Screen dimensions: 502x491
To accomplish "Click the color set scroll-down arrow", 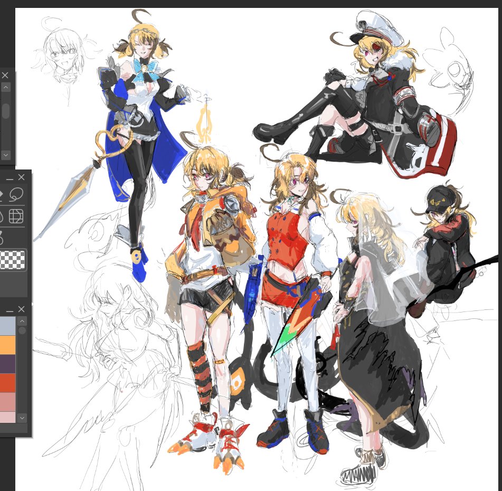I will tap(22, 418).
